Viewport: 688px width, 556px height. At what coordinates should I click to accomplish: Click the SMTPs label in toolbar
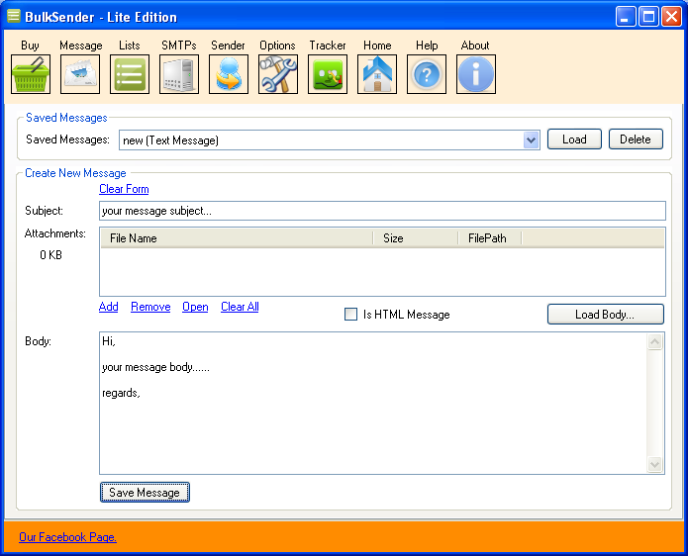(178, 46)
